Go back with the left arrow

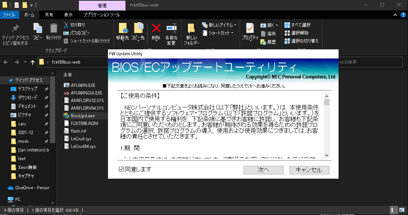click(x=6, y=62)
